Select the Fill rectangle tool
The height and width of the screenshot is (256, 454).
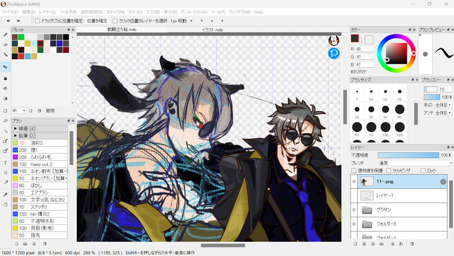(5, 79)
